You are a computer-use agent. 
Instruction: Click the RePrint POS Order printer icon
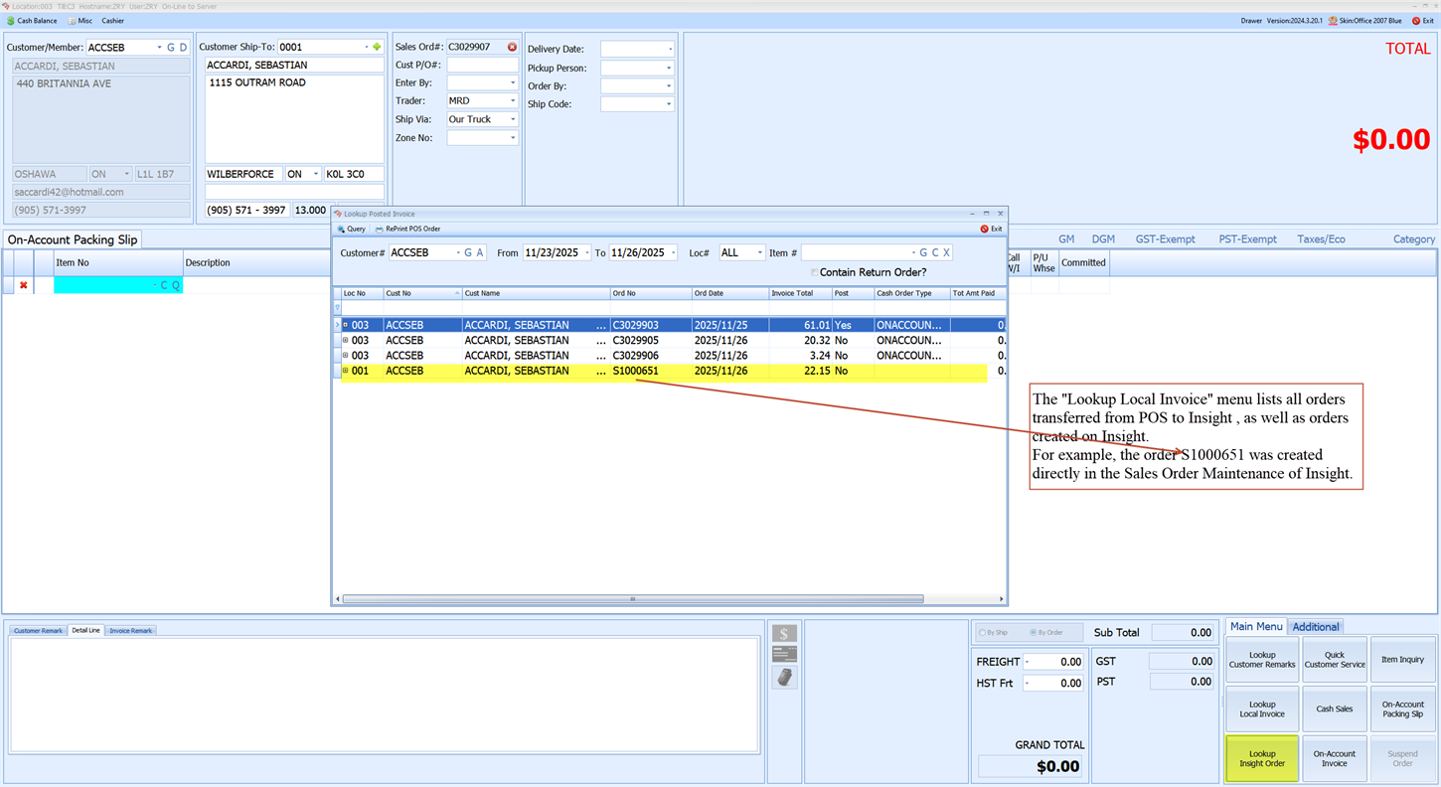pos(378,229)
